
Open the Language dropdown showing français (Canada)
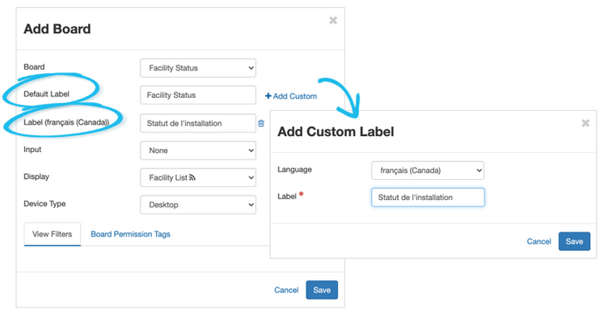(428, 170)
